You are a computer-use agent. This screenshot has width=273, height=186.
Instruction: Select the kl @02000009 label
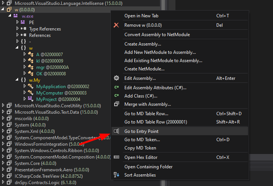[x=50, y=61]
